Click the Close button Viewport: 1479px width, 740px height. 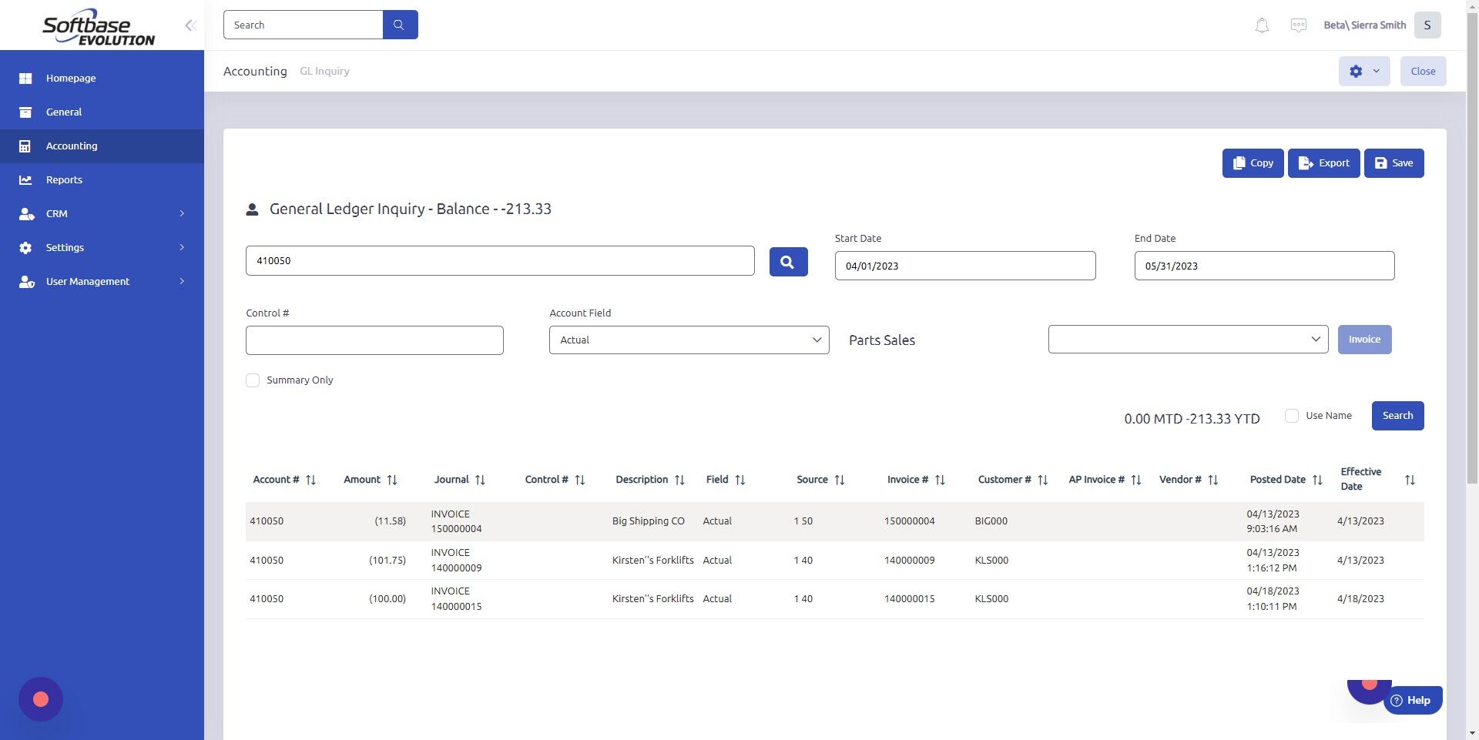click(x=1423, y=71)
